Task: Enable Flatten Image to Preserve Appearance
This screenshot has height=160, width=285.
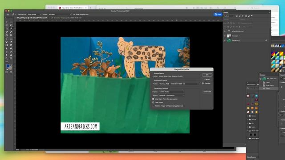Action: click(x=153, y=106)
